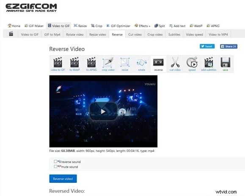Switch to the Reverse tab

[x=117, y=35]
